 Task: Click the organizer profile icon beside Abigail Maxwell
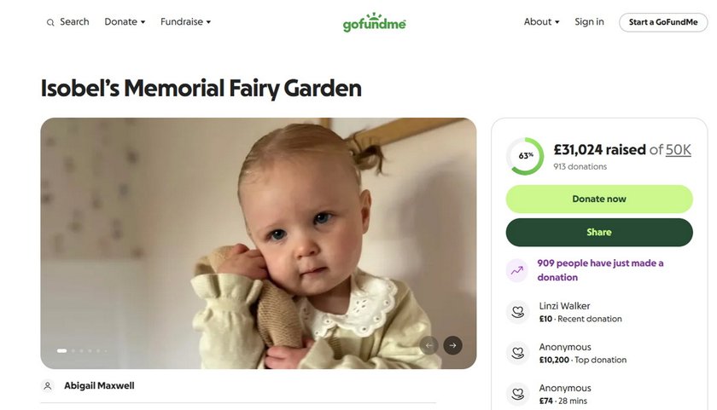click(49, 386)
